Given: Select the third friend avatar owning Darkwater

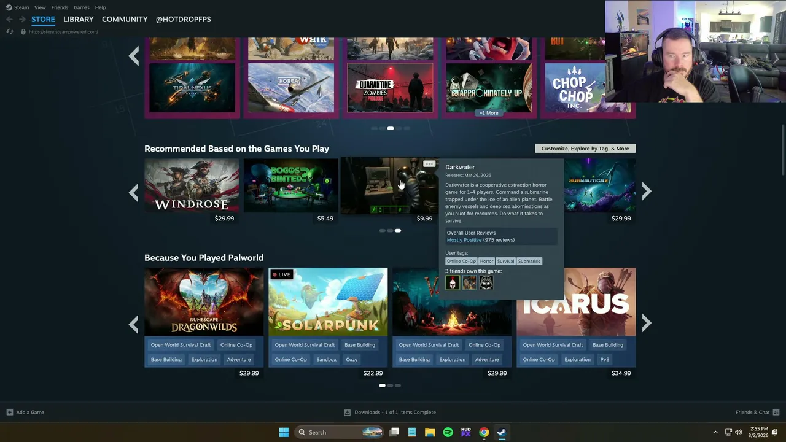Looking at the screenshot, I should 486,282.
